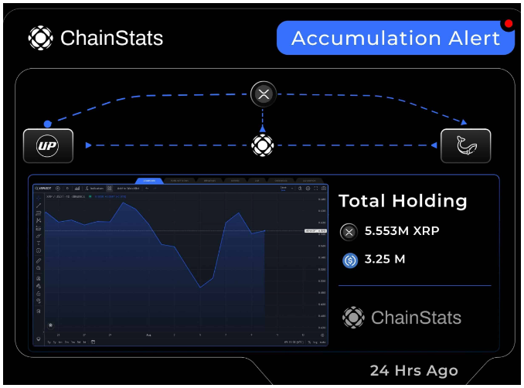Open the chart type selector icon
Screen dimensions: 524x388
77,188
